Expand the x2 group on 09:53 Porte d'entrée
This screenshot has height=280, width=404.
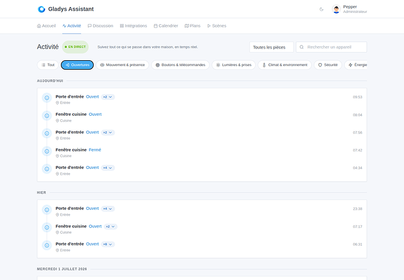click(x=108, y=97)
